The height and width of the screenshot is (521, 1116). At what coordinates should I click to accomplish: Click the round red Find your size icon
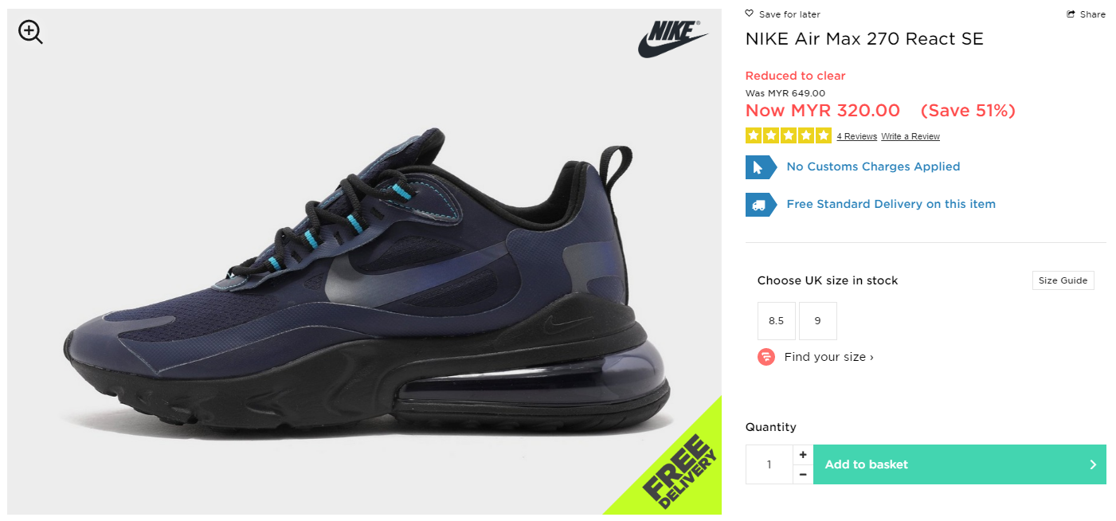(x=766, y=357)
